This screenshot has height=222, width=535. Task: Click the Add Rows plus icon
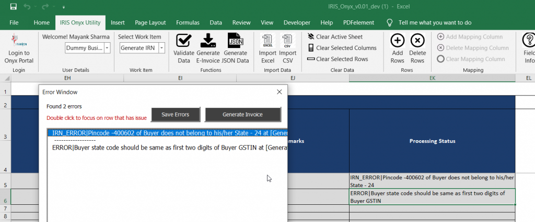tap(397, 41)
